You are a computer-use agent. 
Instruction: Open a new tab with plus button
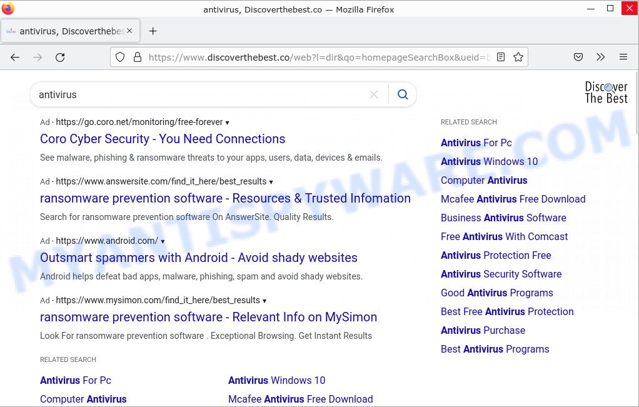pos(153,31)
